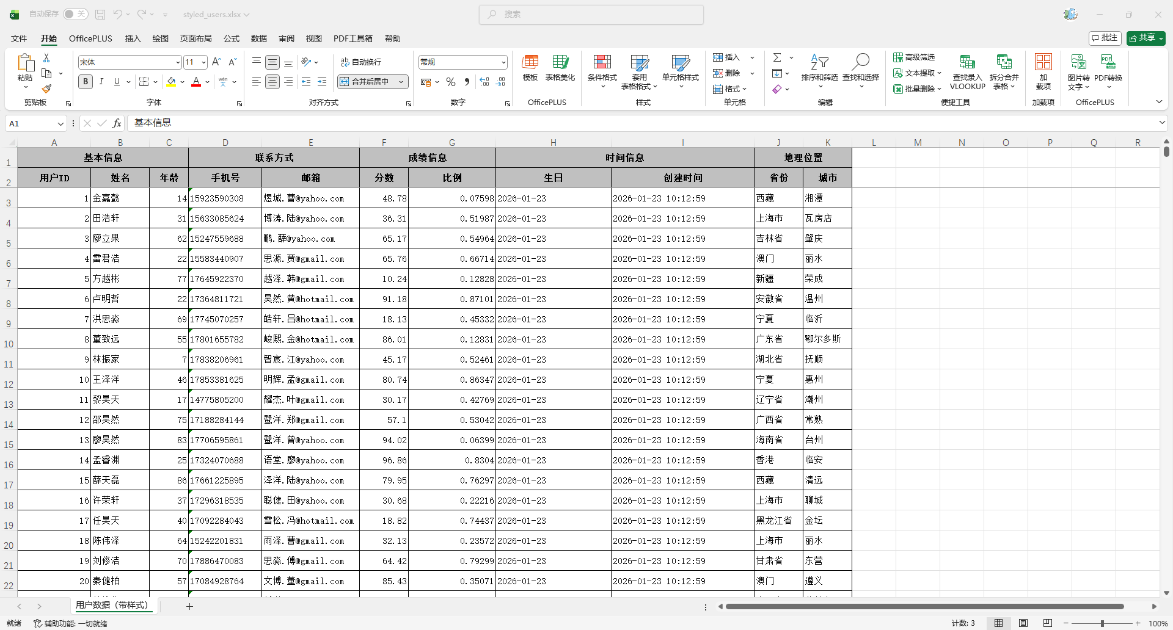1173x630 pixels.
Task: Click the Cut scissors icon
Action: point(46,57)
